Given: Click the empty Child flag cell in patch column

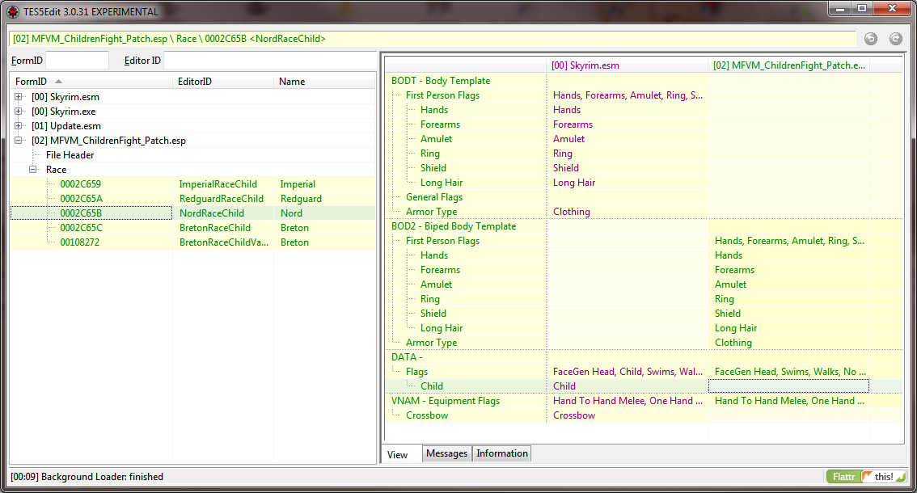Looking at the screenshot, I should (788, 386).
